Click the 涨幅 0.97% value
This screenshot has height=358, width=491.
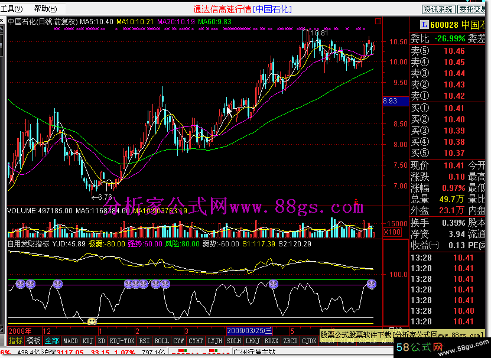[x=453, y=188]
